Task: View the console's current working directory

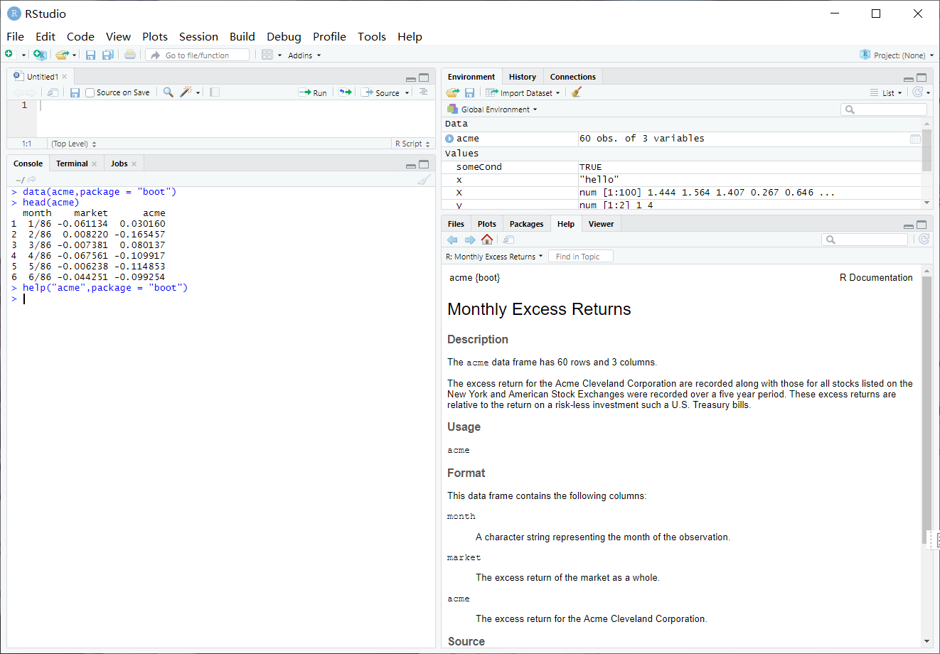Action: click(x=32, y=179)
